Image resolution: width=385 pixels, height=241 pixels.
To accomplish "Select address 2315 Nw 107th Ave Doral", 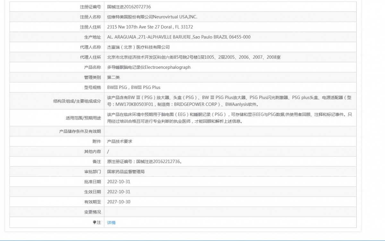I will (x=150, y=27).
